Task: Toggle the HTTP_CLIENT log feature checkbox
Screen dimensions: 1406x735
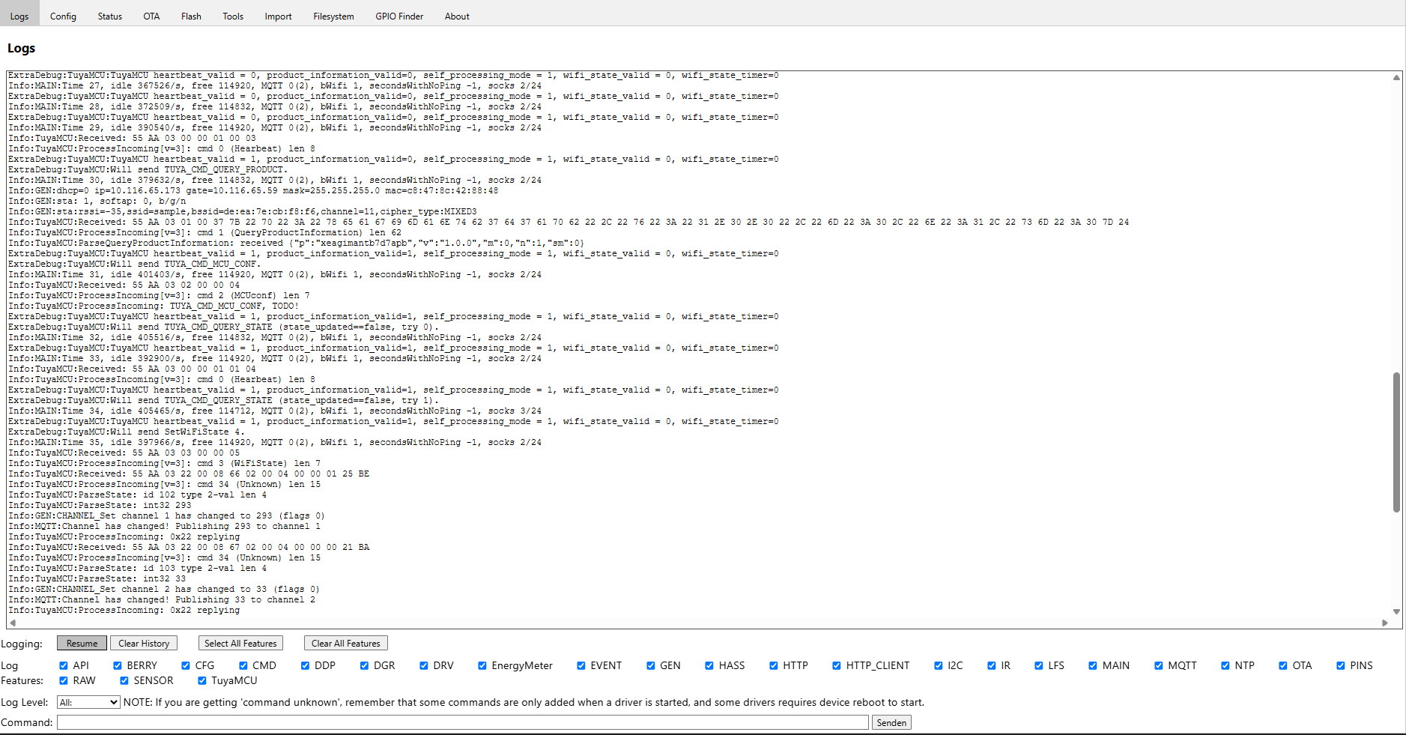Action: pos(837,665)
